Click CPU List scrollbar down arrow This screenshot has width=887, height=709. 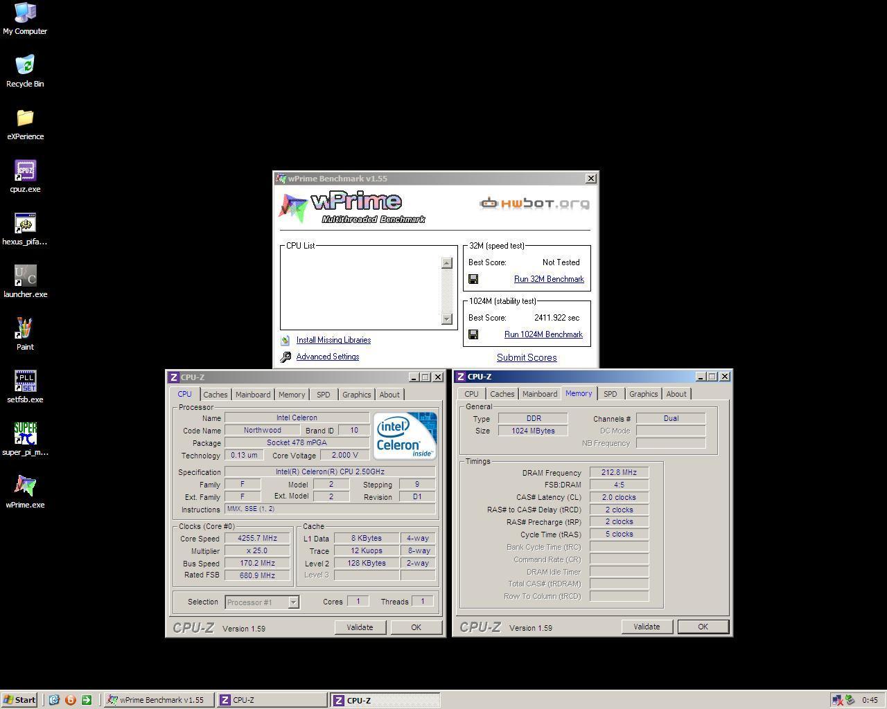(446, 318)
